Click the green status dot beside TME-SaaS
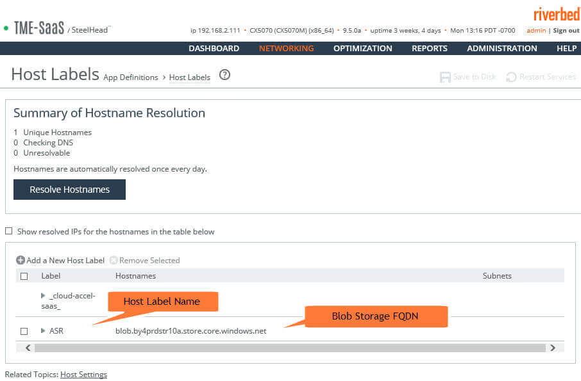Viewport: 581px width, 381px height. pos(6,28)
